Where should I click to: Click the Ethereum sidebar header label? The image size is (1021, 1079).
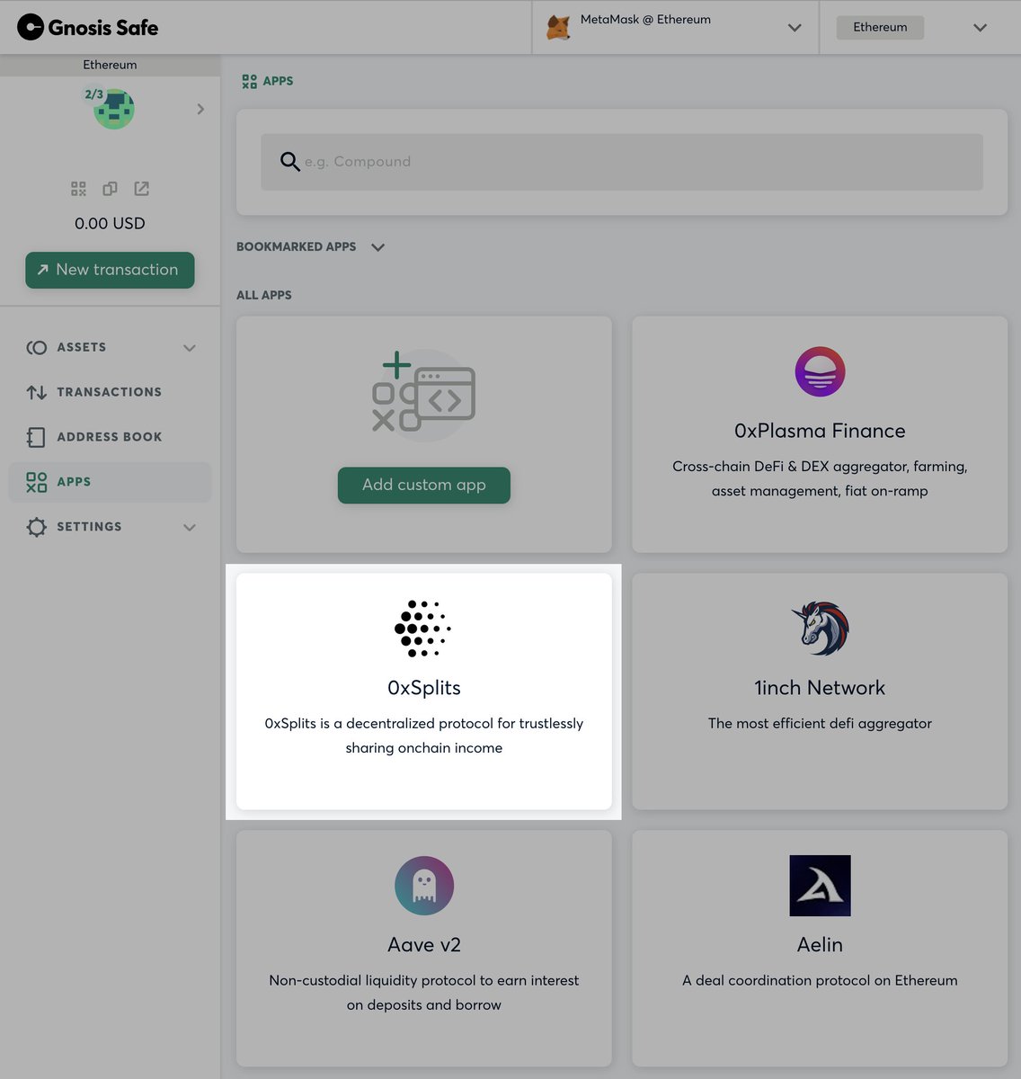click(110, 65)
